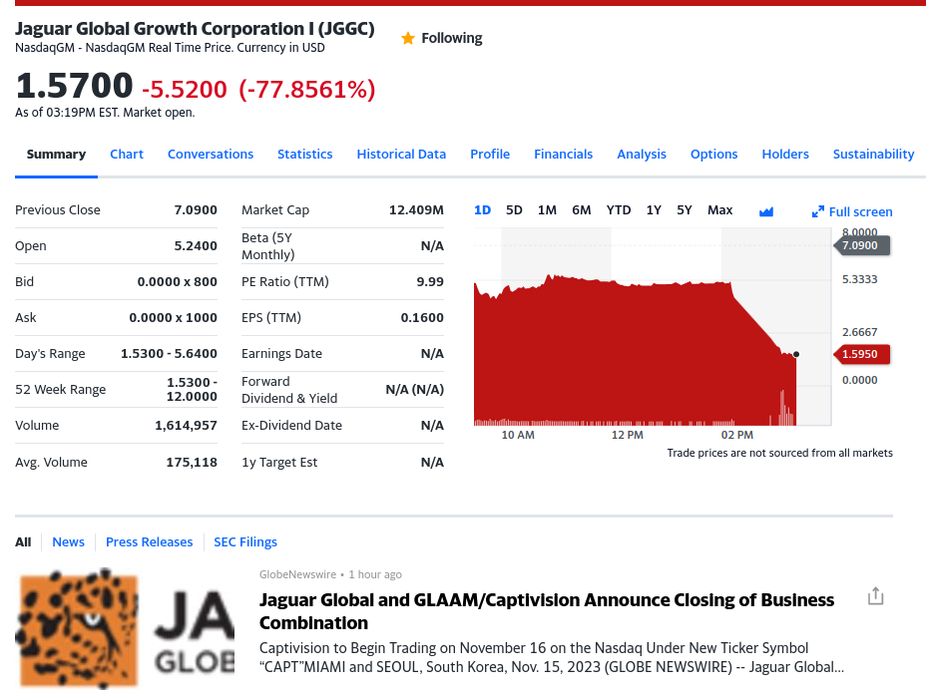
Task: Share the Jaguar Global news article
Action: (875, 596)
